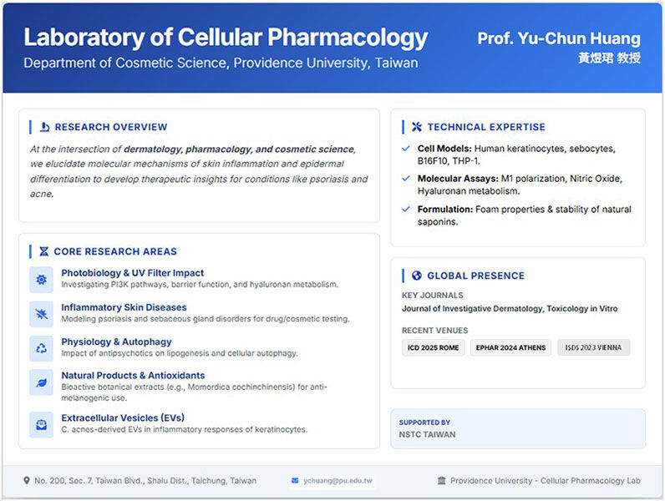The image size is (665, 501).
Task: Click the location pin icon in footer
Action: click(x=27, y=481)
